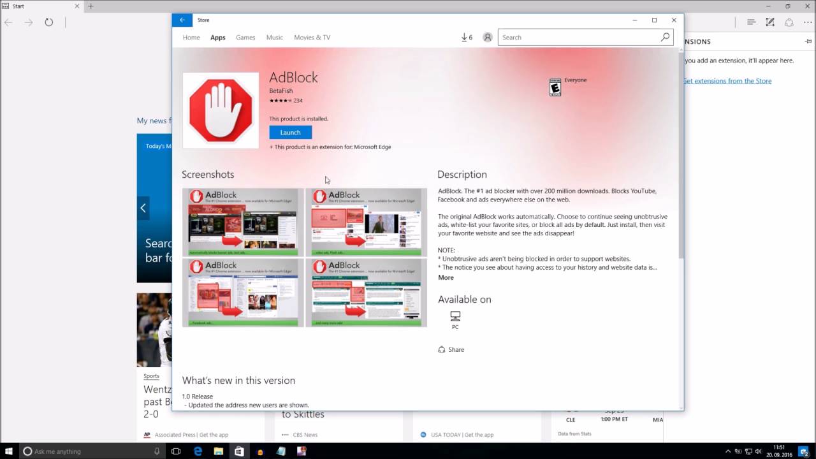Click Edge's forward navigation arrow
Viewport: 816px width, 459px height.
29,22
